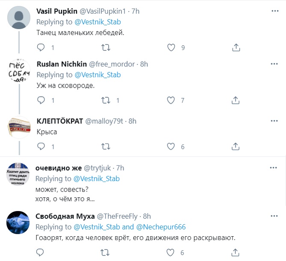286x261 pixels.
Task: Reply to Ruslan Nichkin's tweet
Action: (x=41, y=100)
